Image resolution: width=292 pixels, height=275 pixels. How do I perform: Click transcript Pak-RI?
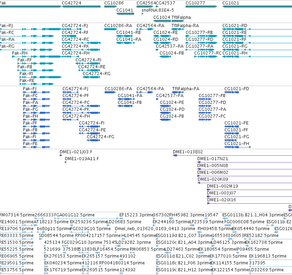pos(40,77)
